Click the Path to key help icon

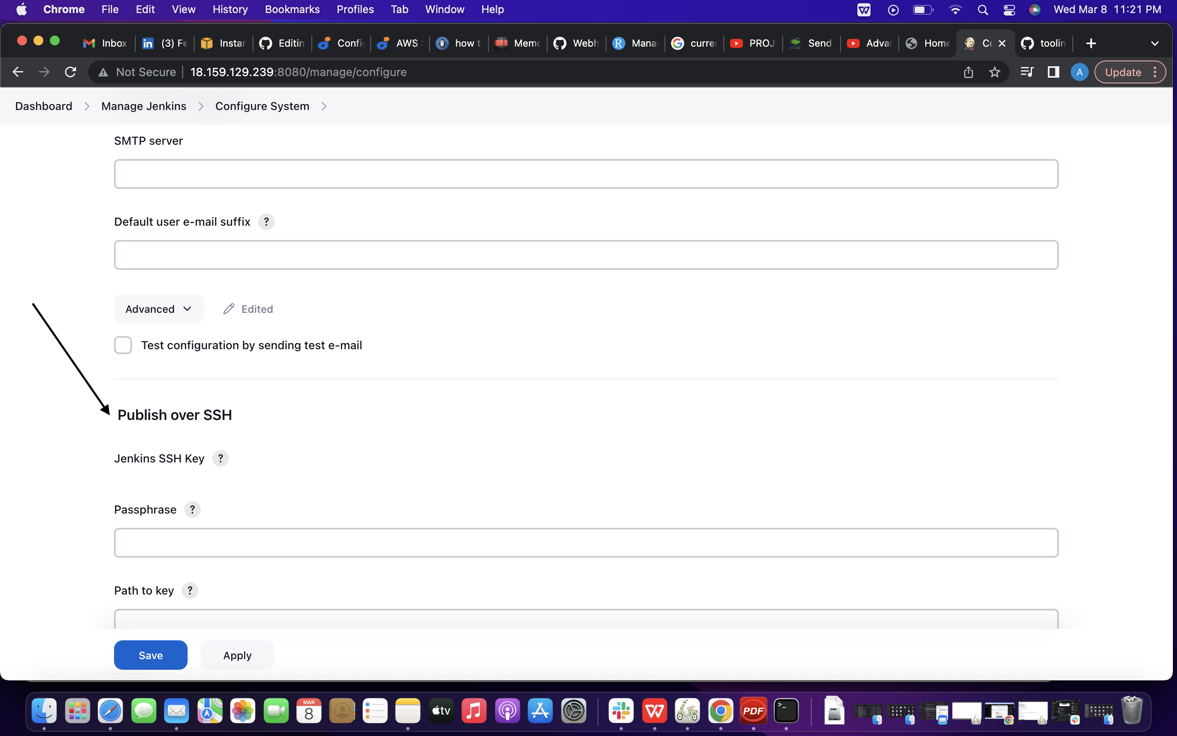(190, 590)
